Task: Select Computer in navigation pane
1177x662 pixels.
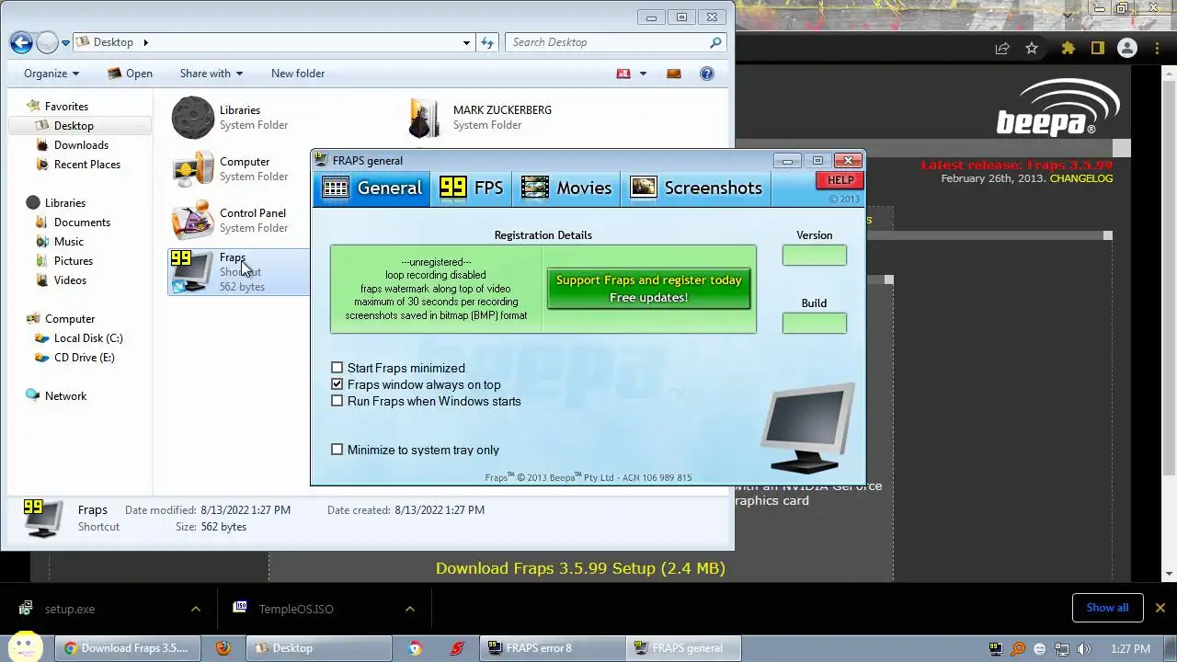Action: [x=70, y=319]
